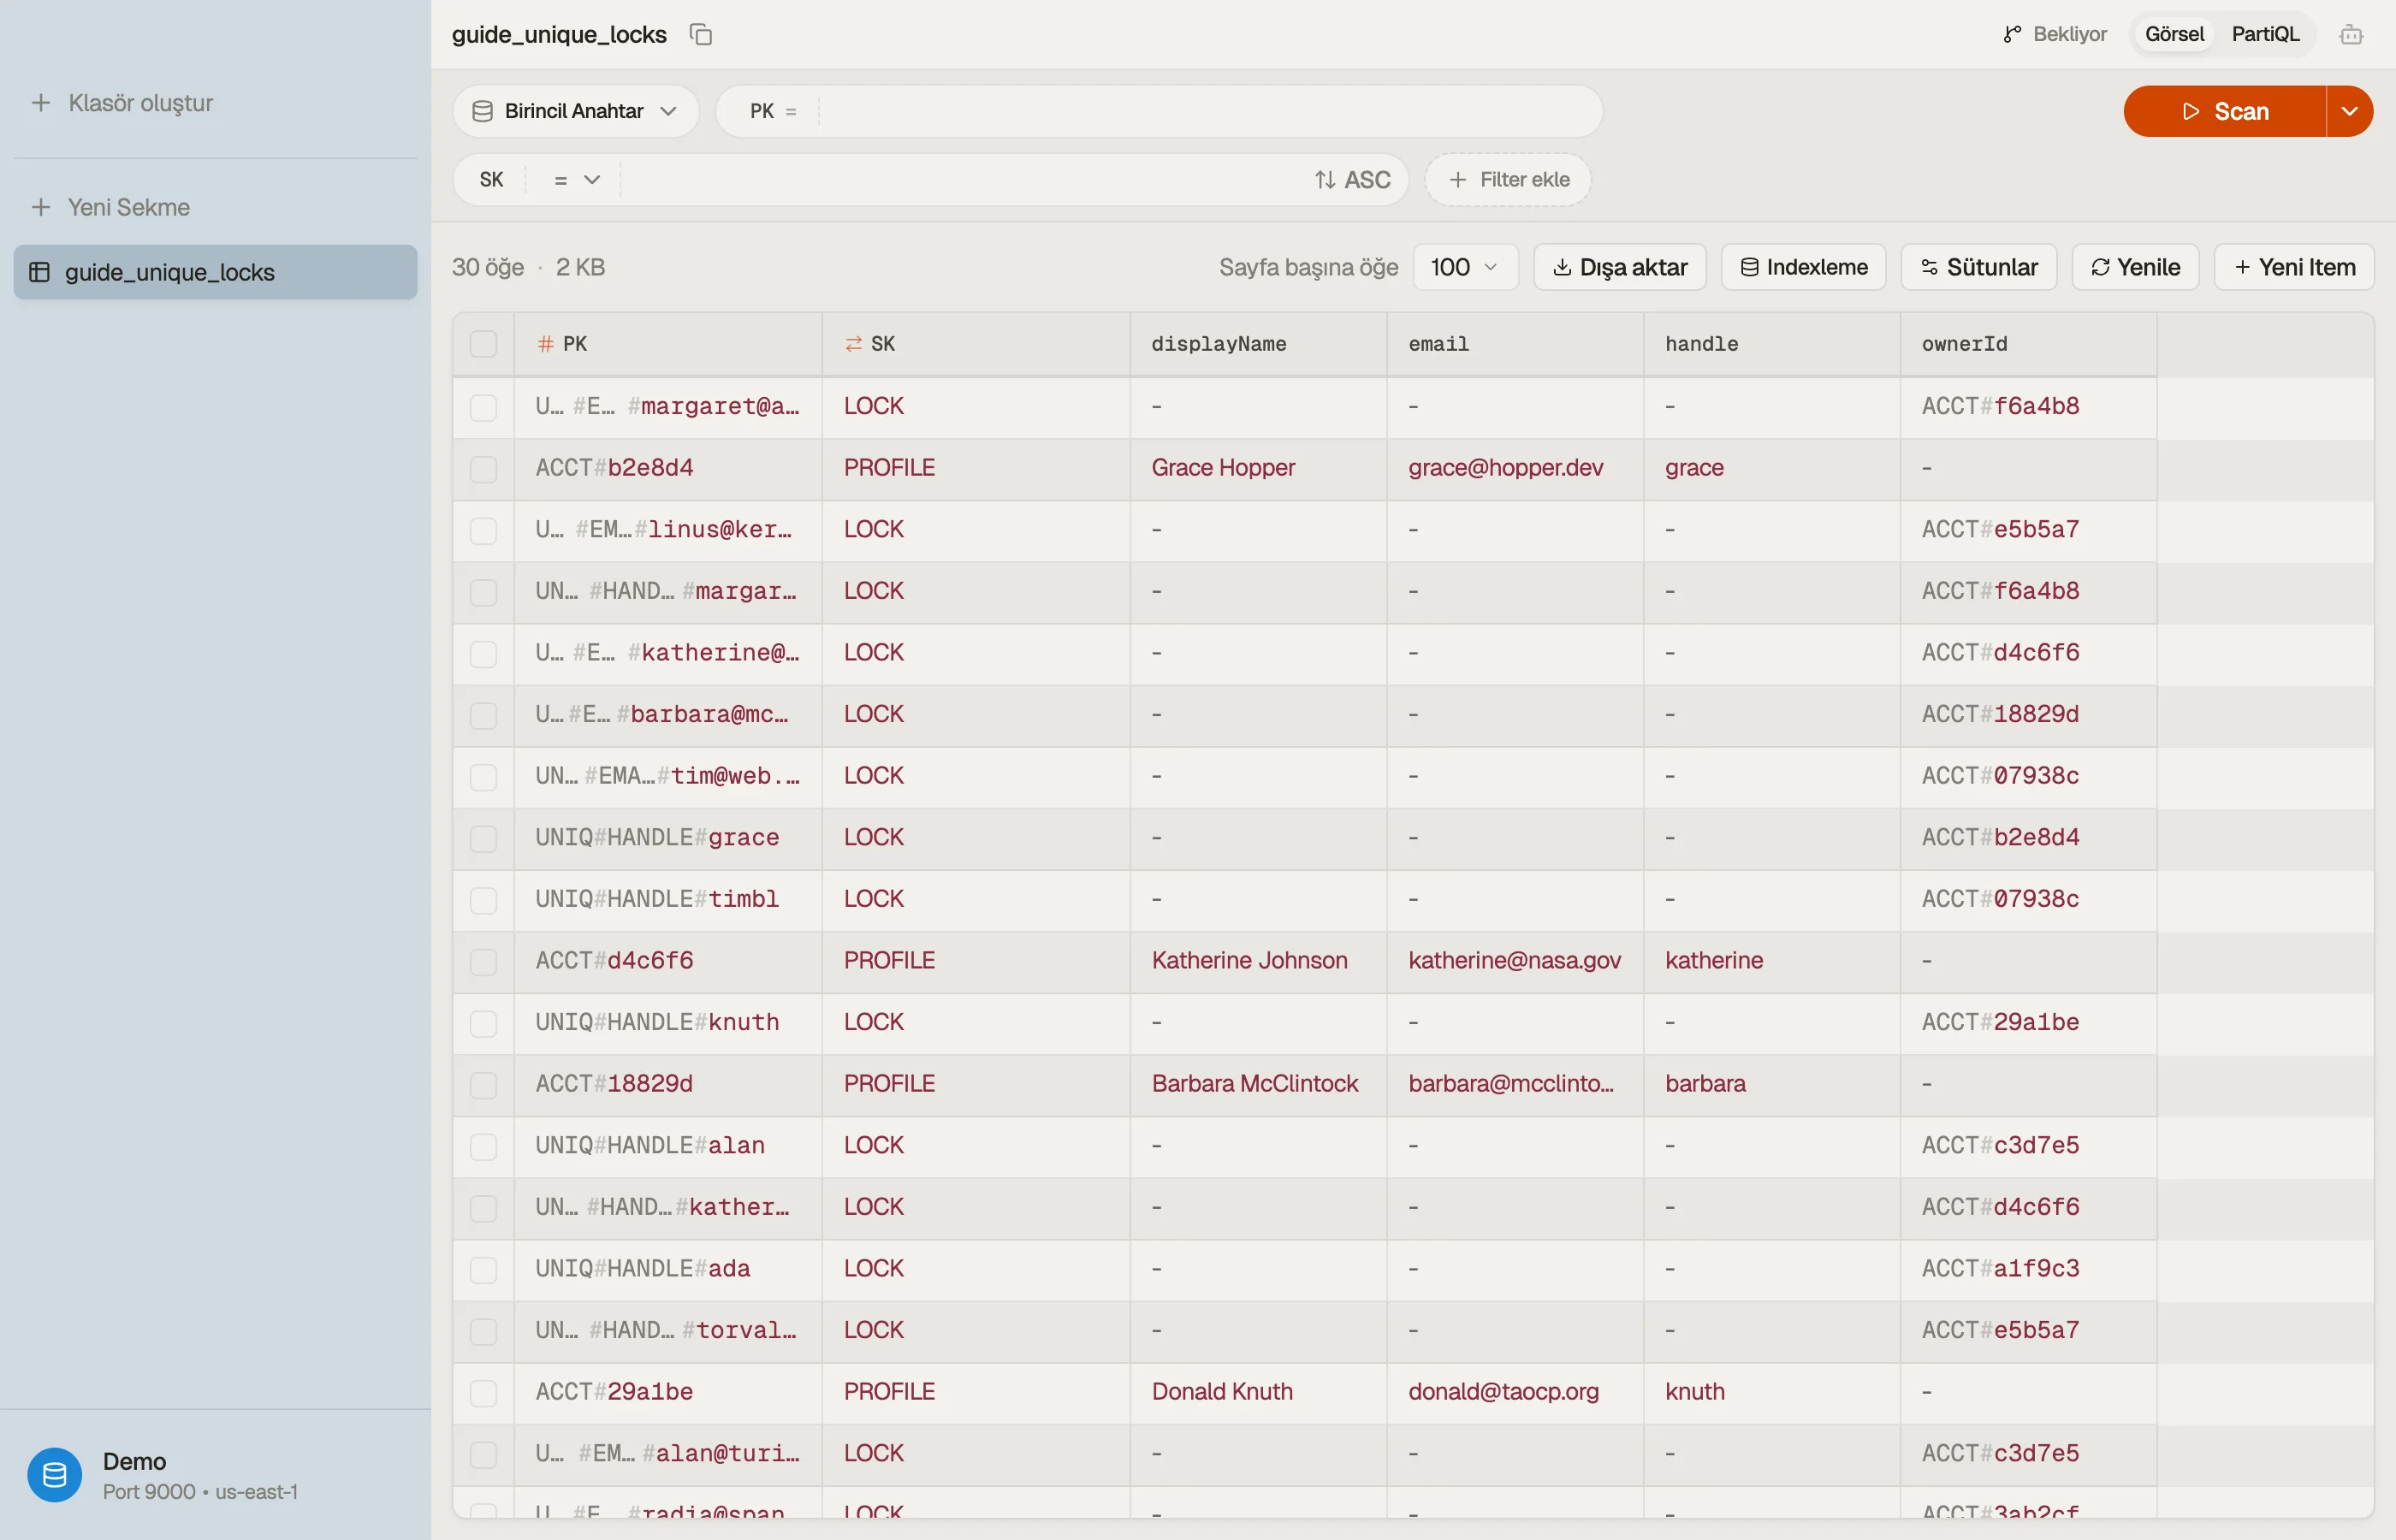Click the Grace Hopper displayName cell
Viewport: 2396px width, 1540px height.
coord(1258,468)
